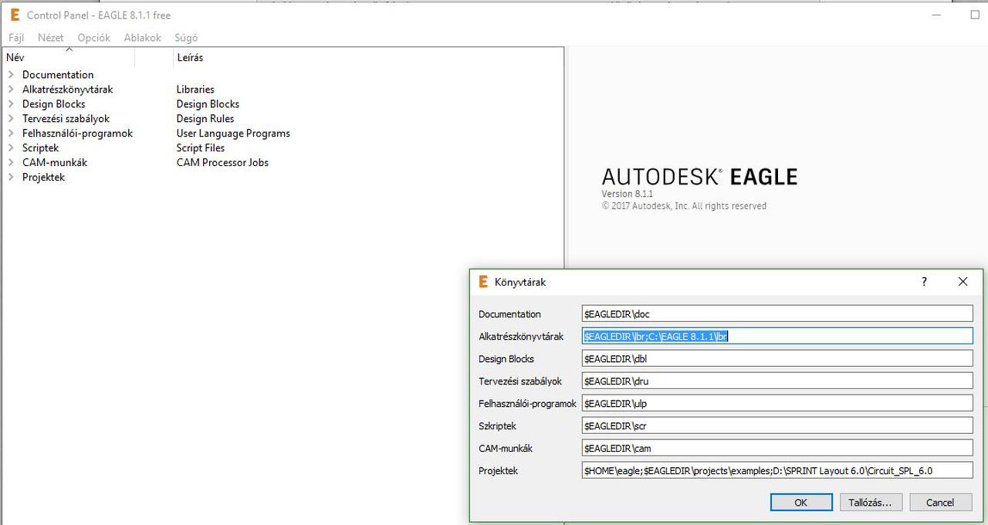
Task: Click the Script Files description text
Action: (x=201, y=148)
